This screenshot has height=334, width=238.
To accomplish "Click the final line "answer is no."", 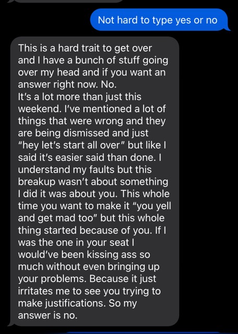I will click(47, 315).
